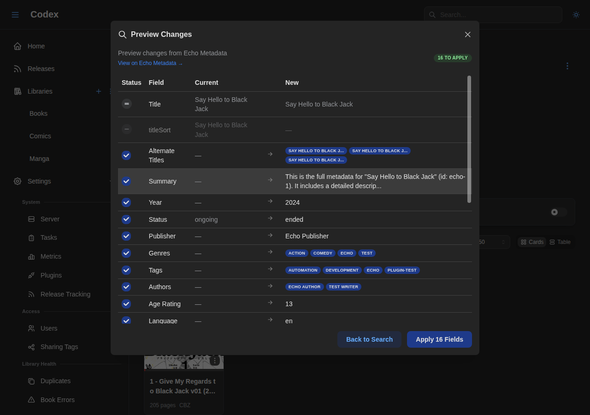590x415 pixels.
Task: Uncheck the Genres field checkbox
Action: pos(126,253)
